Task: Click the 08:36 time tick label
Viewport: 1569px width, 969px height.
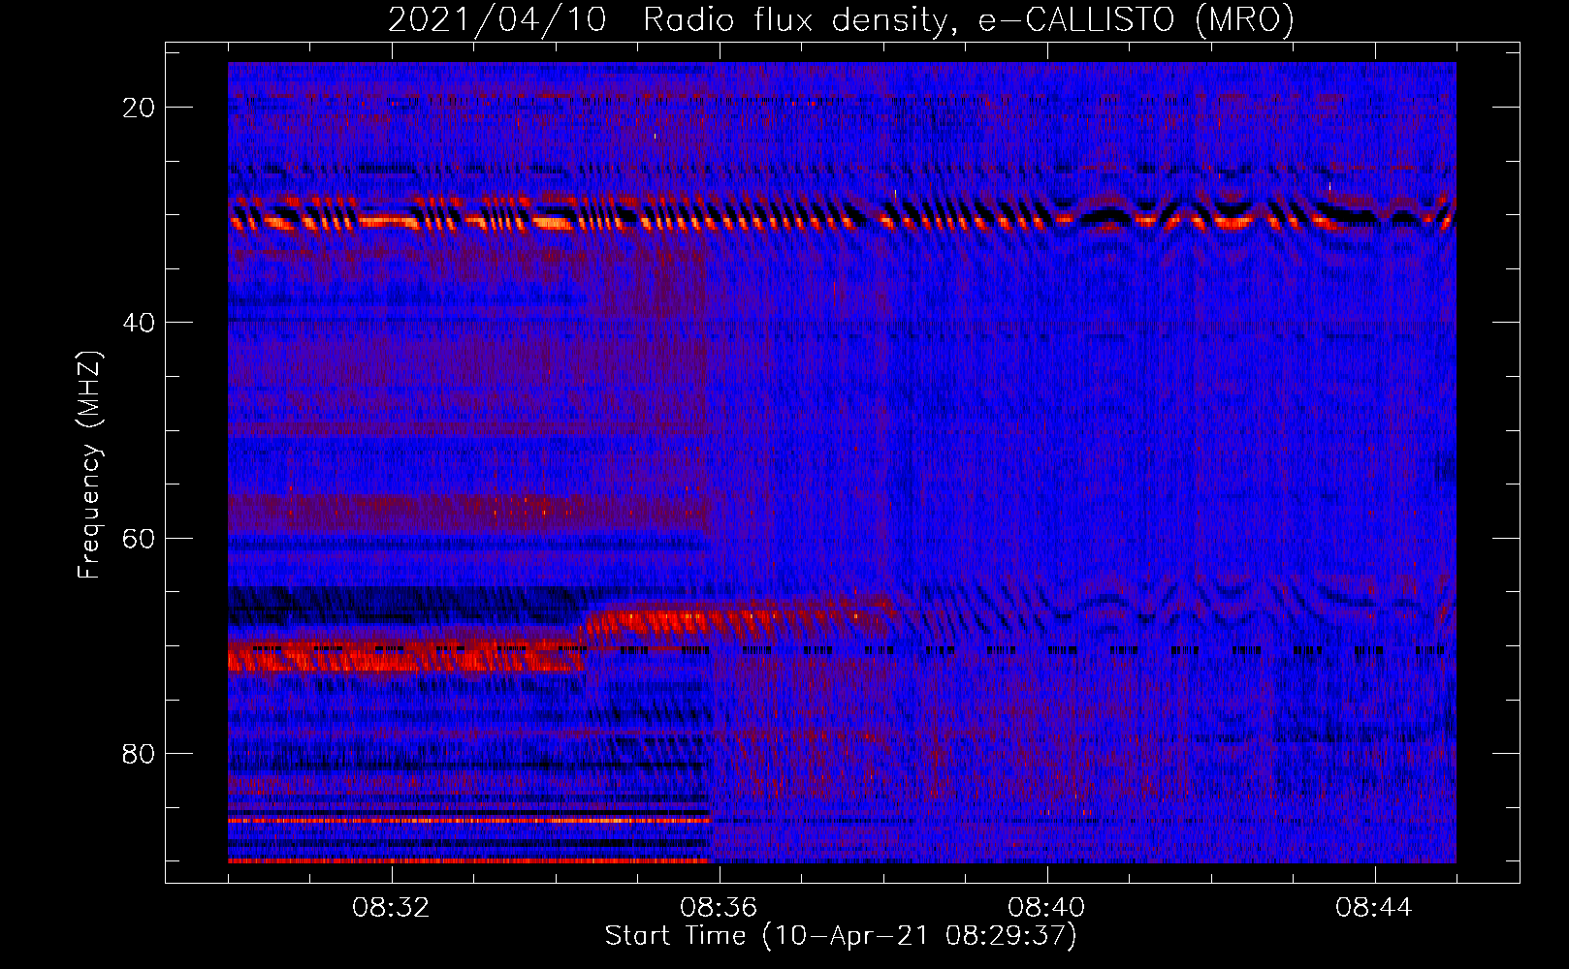Action: click(x=720, y=908)
